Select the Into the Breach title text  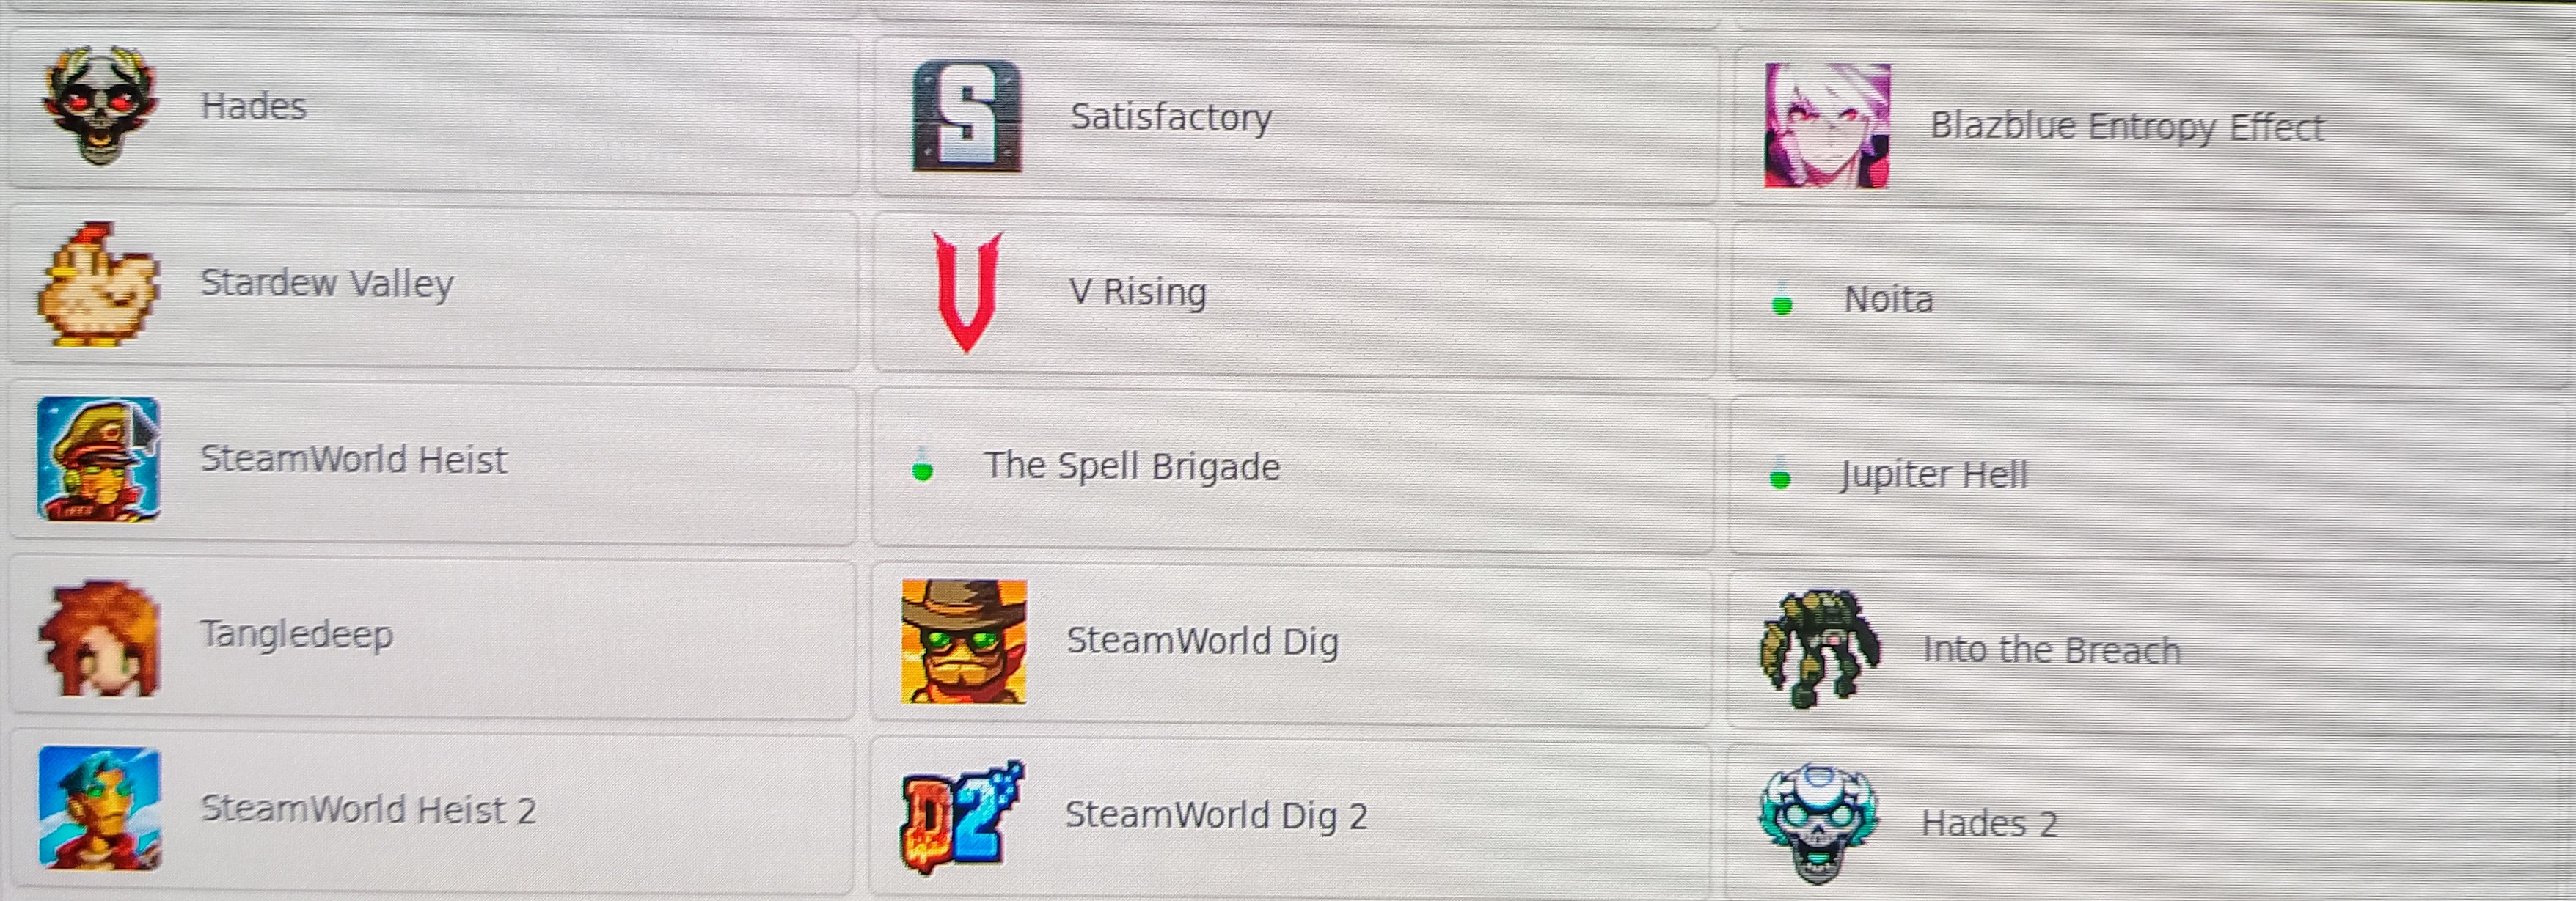[x=2051, y=650]
